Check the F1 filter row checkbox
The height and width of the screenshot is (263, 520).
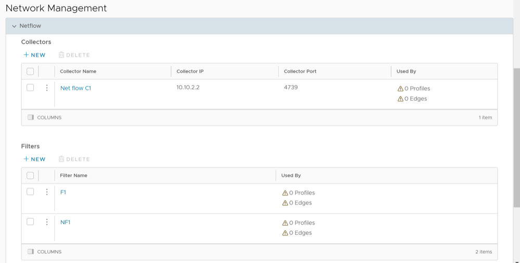click(x=30, y=192)
